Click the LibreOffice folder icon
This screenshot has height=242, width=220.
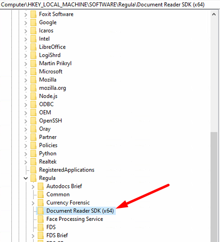pos(34,47)
